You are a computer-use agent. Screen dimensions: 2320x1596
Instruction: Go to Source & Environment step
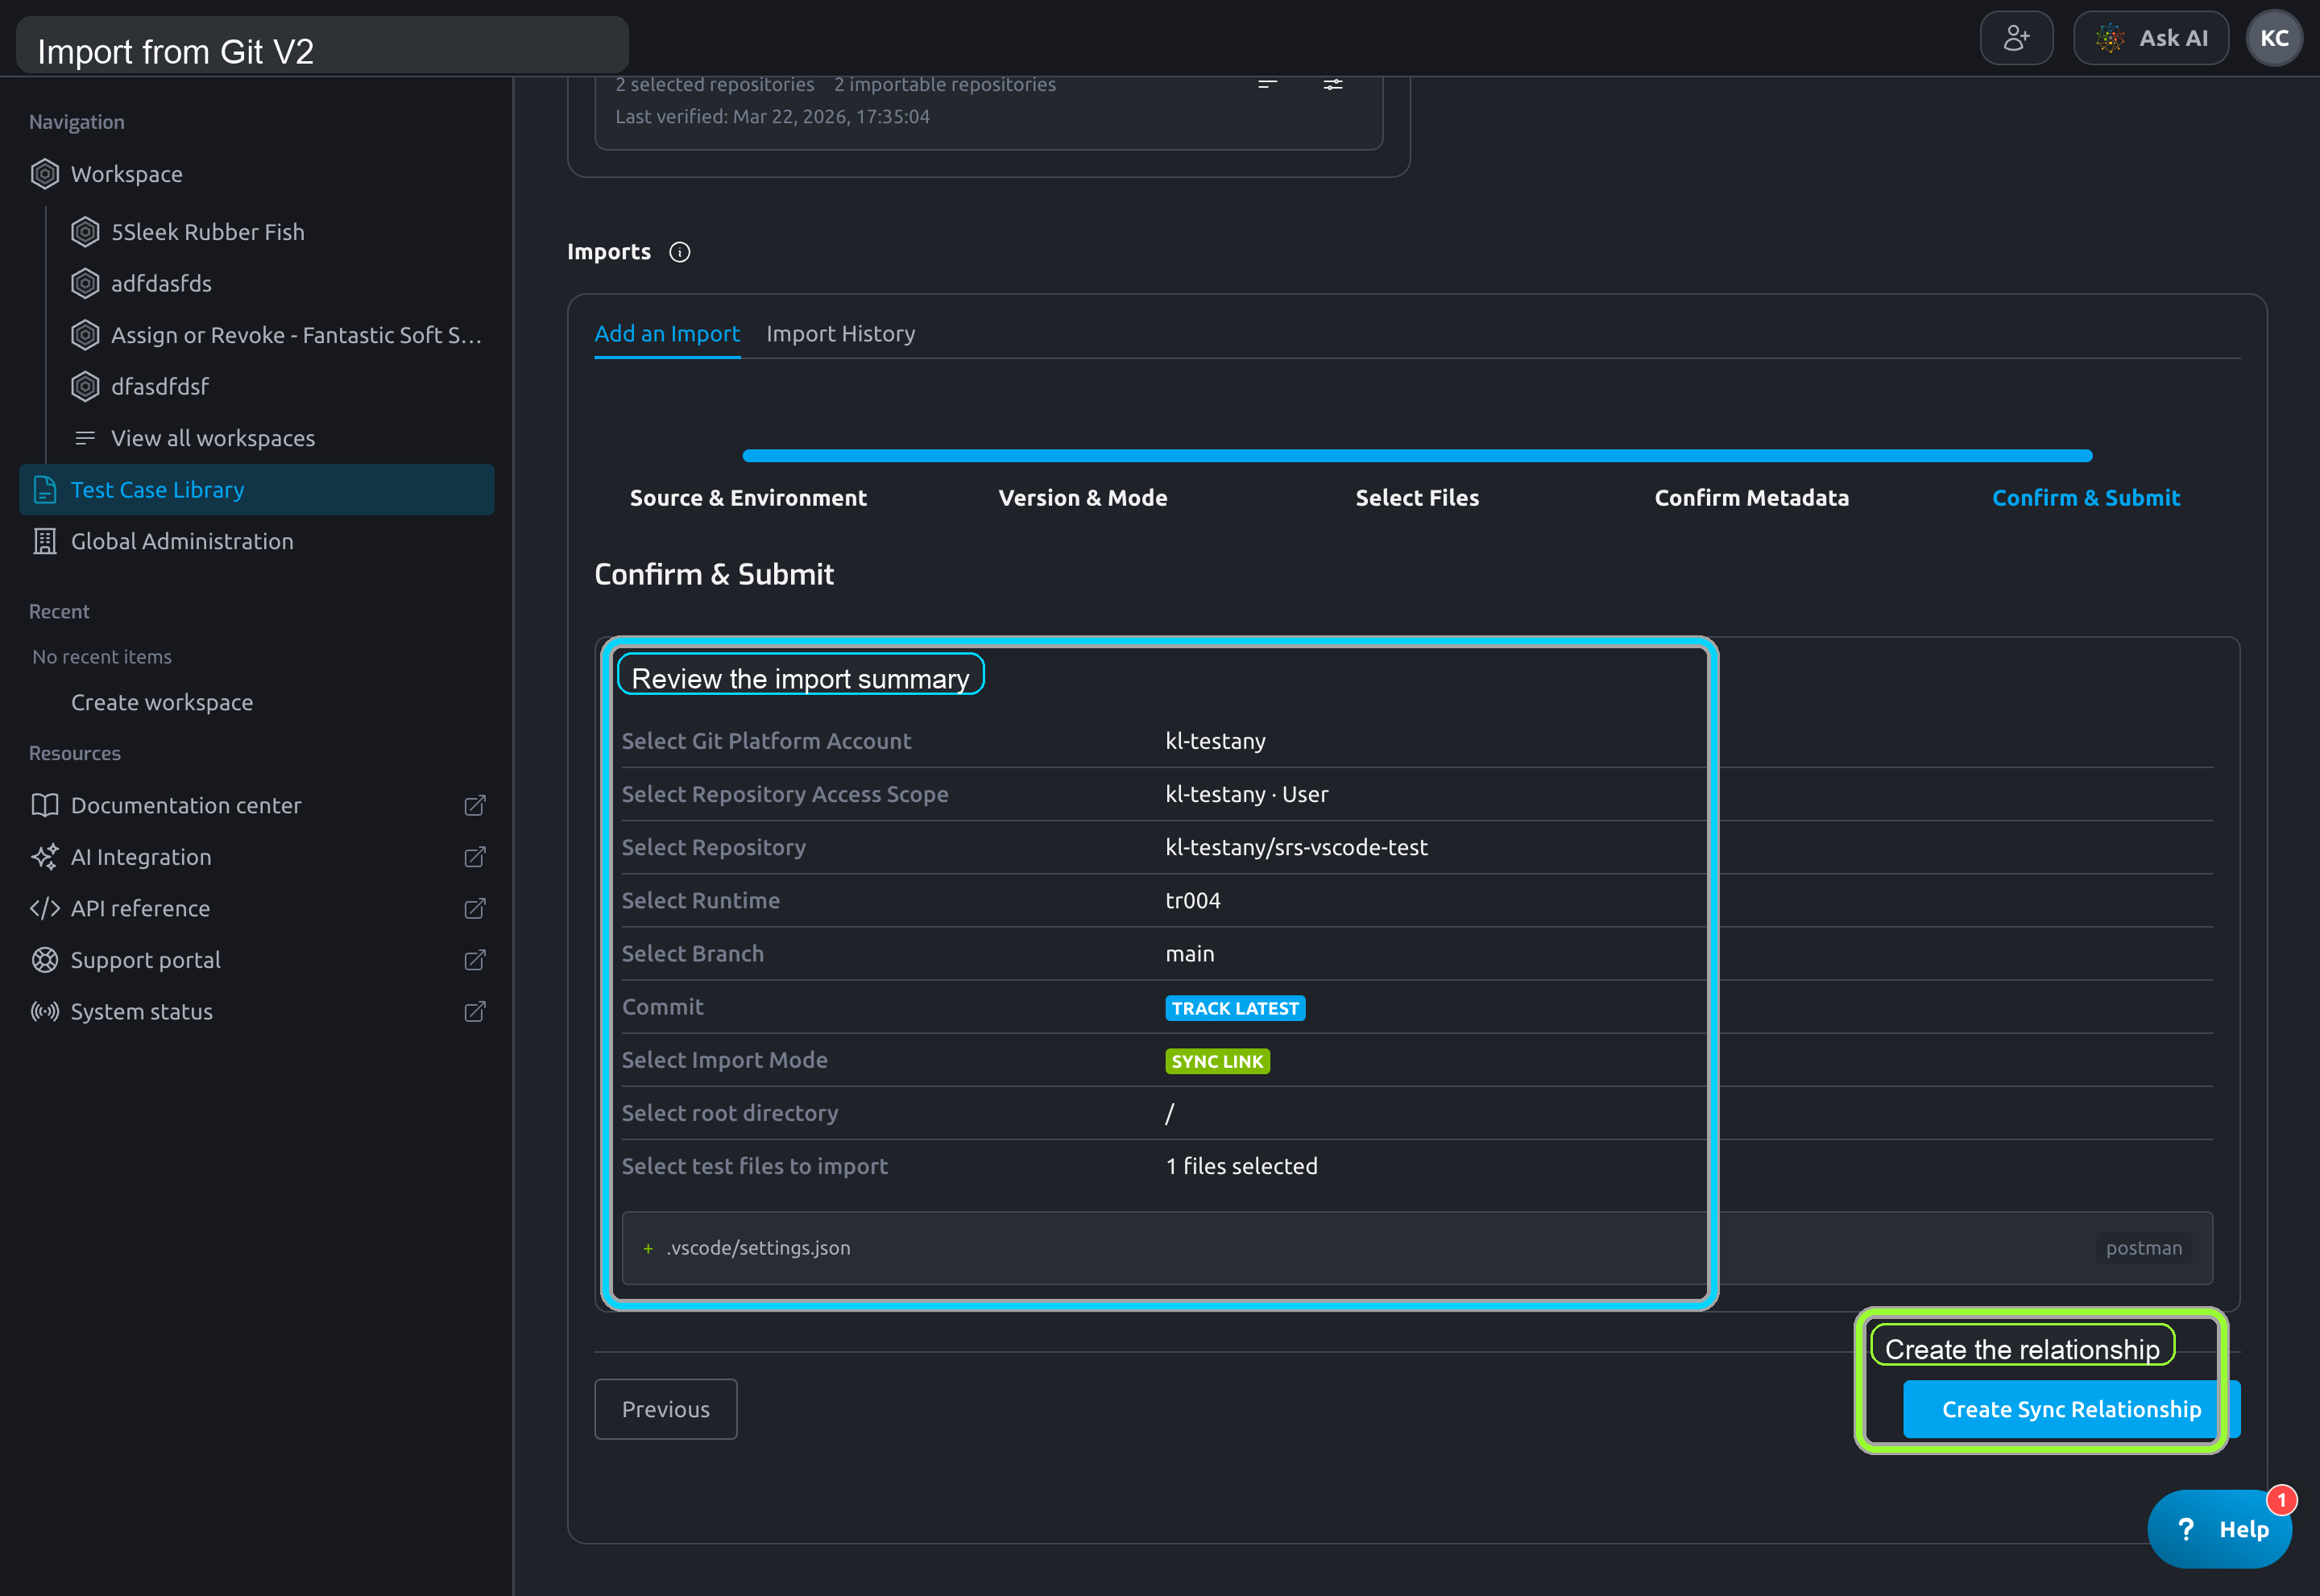(748, 498)
